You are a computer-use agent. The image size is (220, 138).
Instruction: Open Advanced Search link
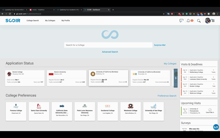(x=110, y=52)
